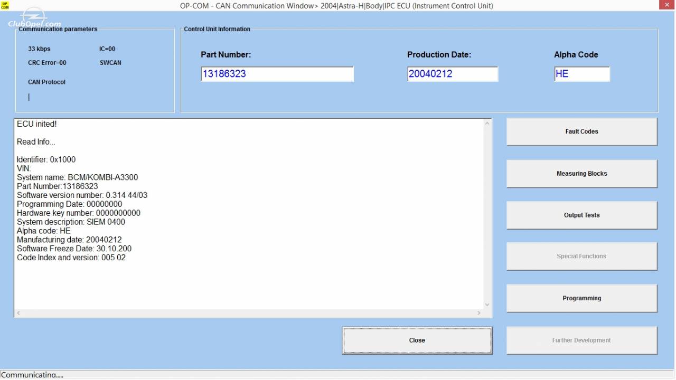Open Measuring Blocks
The width and height of the screenshot is (676, 380).
[x=581, y=174]
